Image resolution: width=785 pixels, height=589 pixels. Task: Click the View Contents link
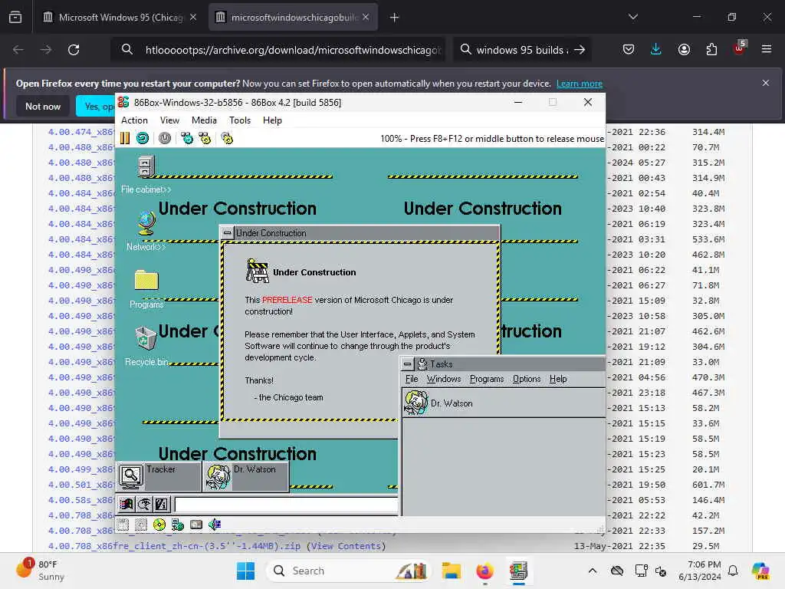click(346, 546)
